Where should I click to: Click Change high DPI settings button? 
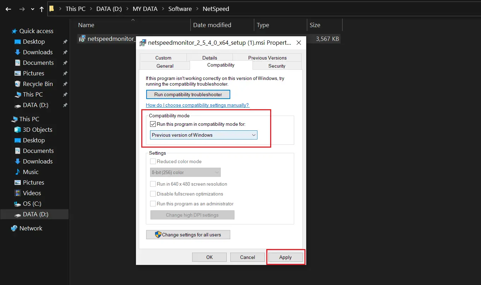192,215
